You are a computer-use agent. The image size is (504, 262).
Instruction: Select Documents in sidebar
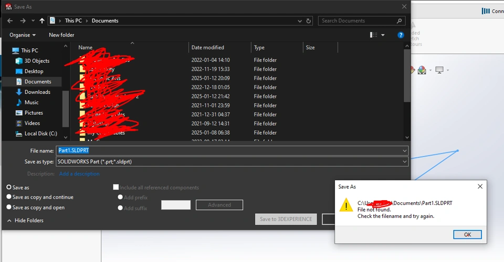(38, 81)
